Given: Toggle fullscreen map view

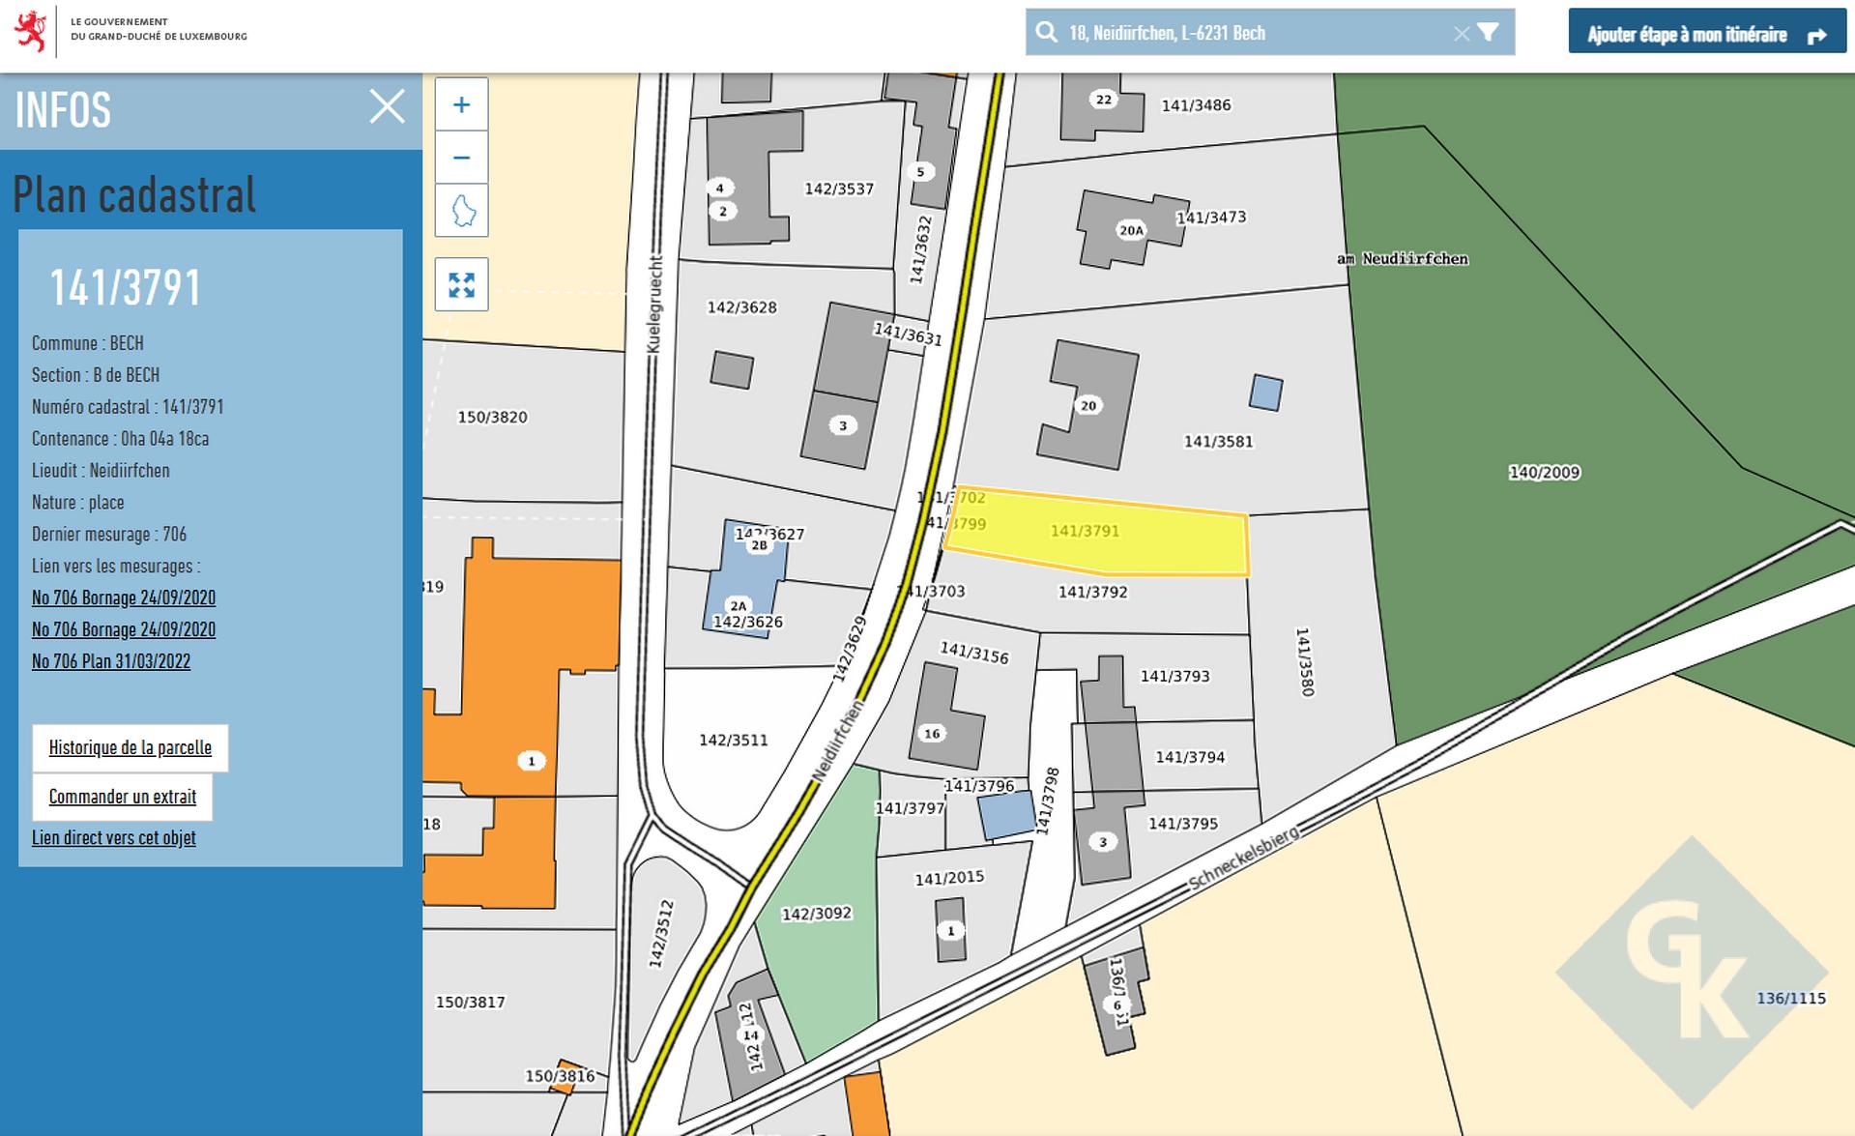Looking at the screenshot, I should [x=461, y=284].
